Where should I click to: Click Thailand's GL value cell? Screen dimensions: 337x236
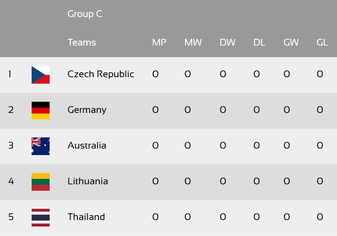(320, 217)
